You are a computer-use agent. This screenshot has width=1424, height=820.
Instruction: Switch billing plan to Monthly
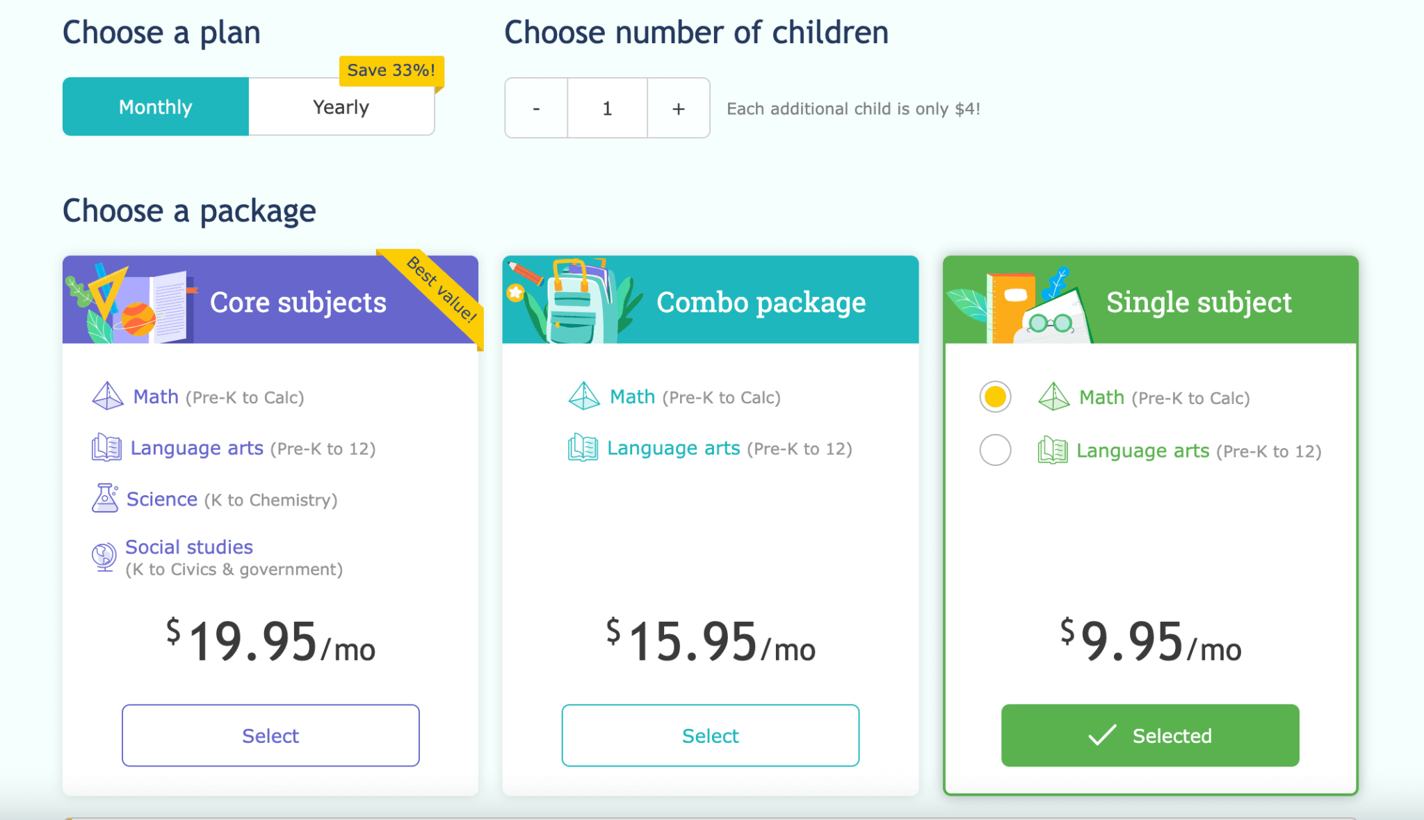[155, 106]
